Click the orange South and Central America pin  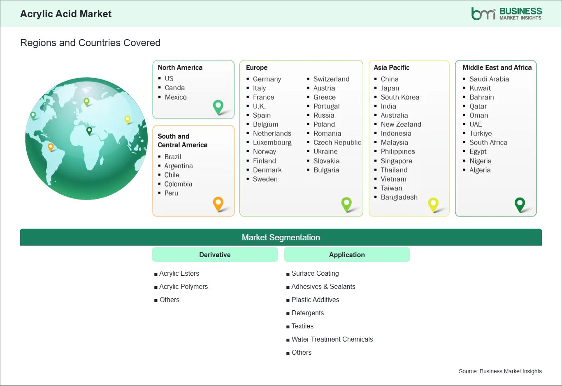[218, 203]
